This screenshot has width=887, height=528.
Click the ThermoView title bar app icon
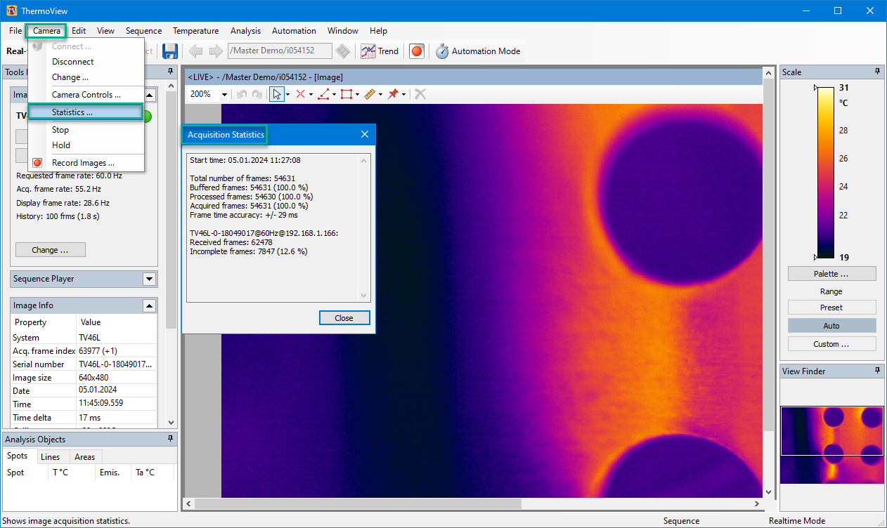pyautogui.click(x=11, y=11)
